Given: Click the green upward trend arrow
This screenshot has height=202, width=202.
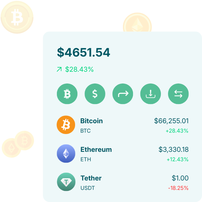Looking at the screenshot, I should [59, 69].
